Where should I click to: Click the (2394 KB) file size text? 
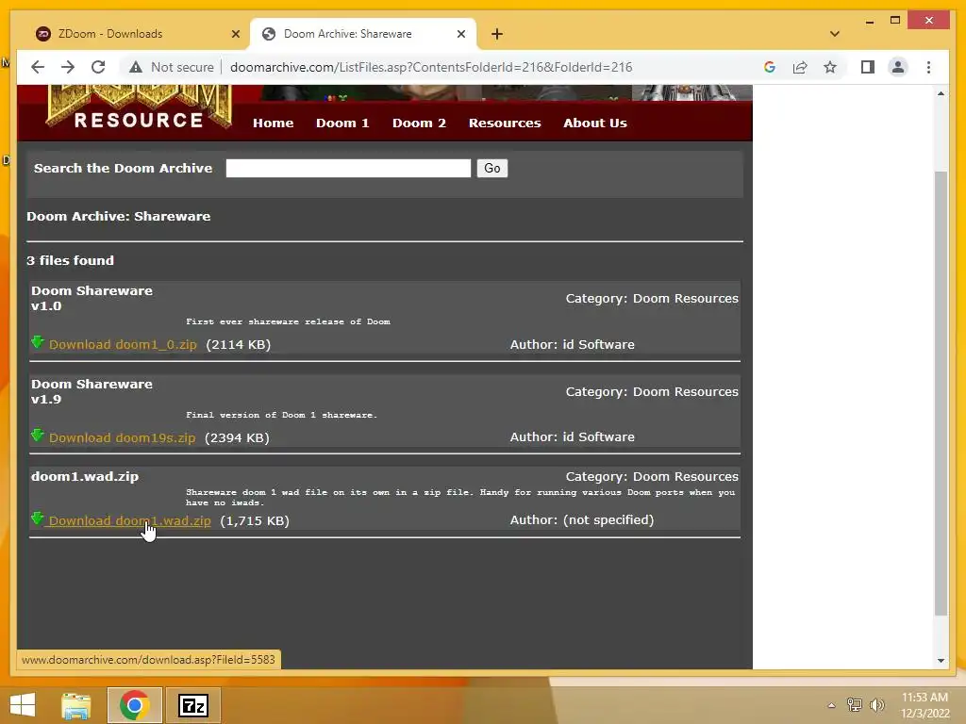coord(237,437)
